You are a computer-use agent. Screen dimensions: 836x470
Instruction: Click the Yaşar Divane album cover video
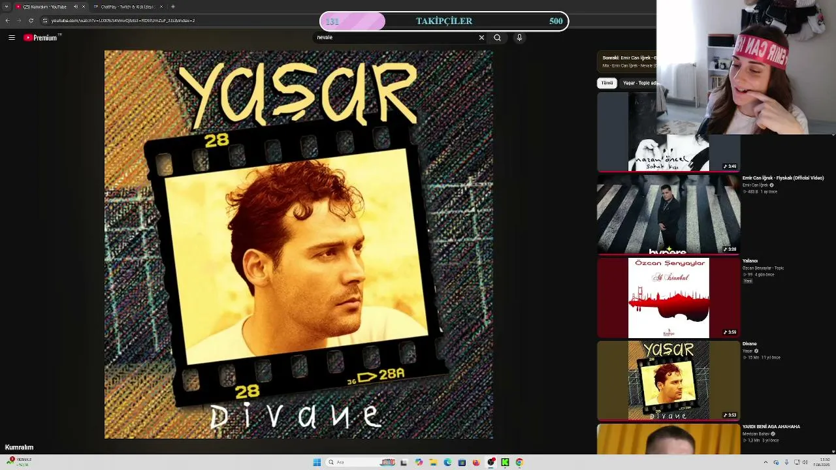pos(298,244)
